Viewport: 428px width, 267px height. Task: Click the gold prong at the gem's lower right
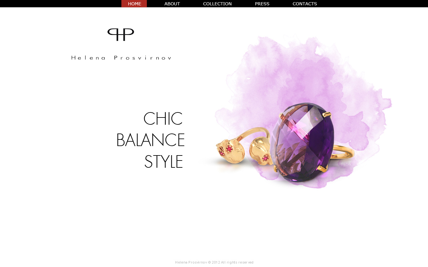[323, 168]
